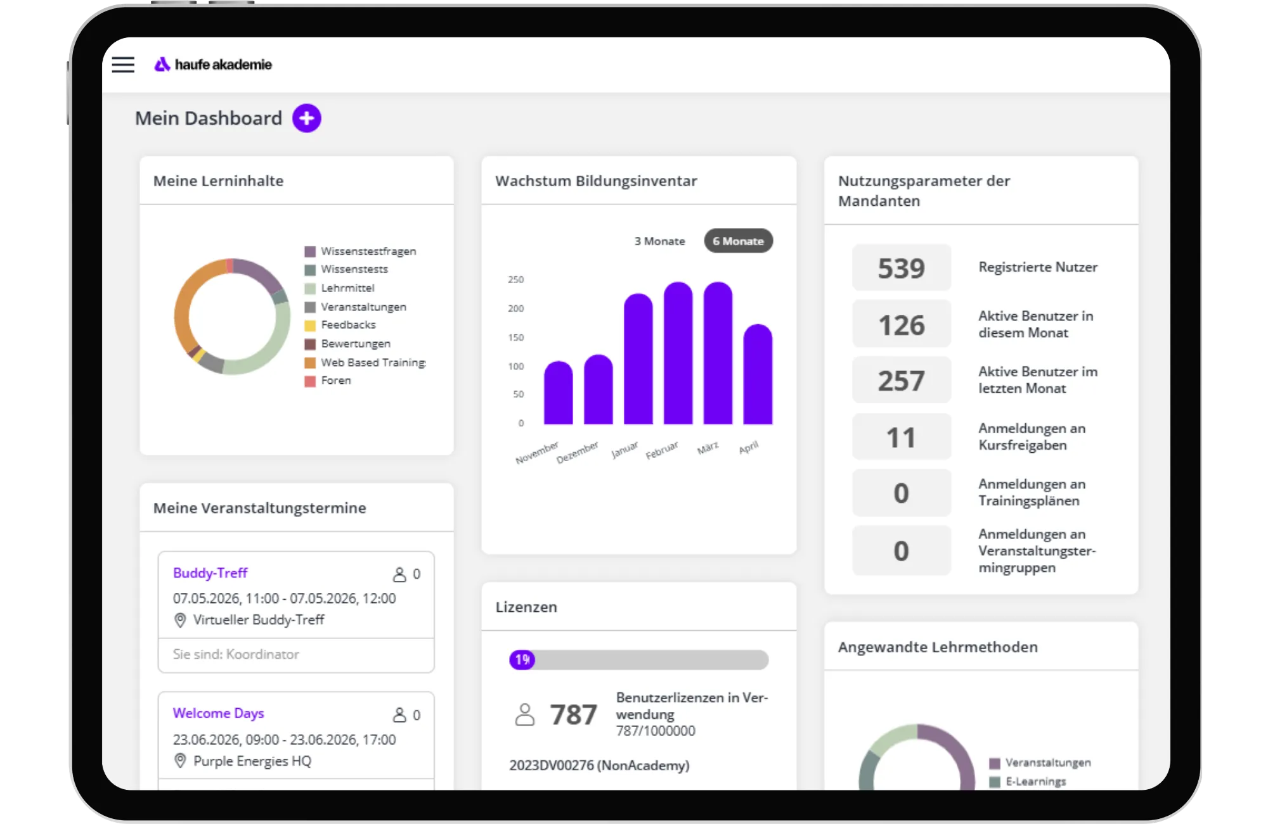Click the Mein Dashboard heading

click(x=209, y=118)
